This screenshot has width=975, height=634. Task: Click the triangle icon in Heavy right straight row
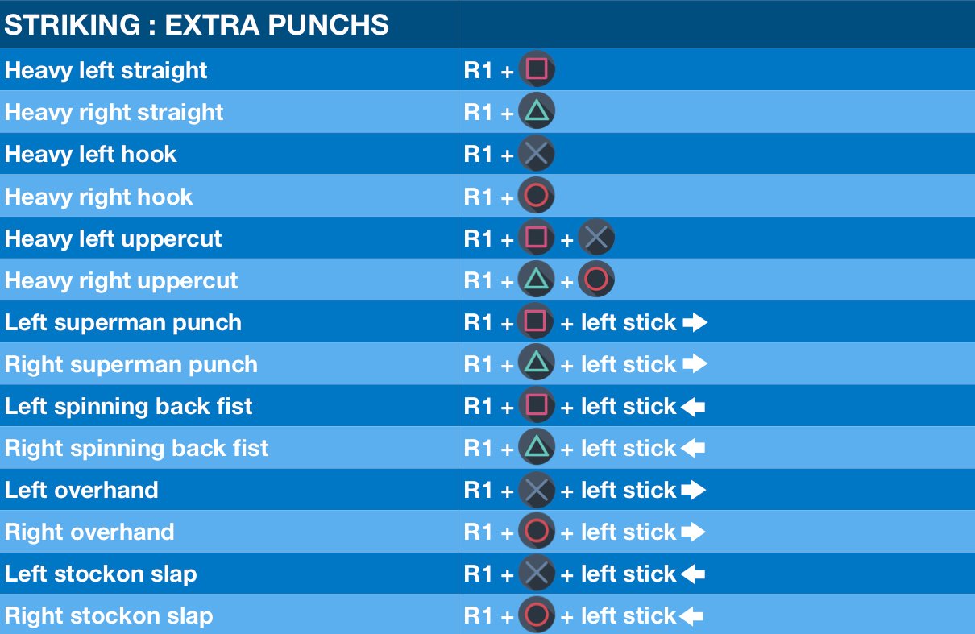point(537,111)
